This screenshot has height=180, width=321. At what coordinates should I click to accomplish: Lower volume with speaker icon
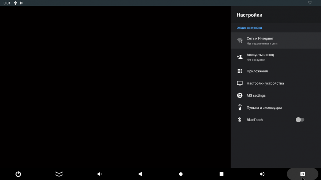coord(100,174)
